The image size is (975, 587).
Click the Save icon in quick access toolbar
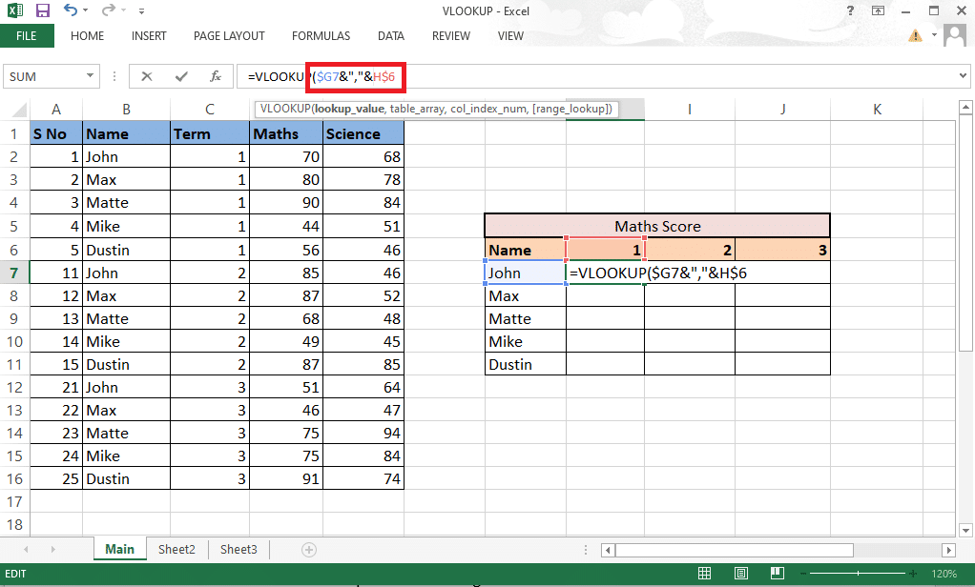pyautogui.click(x=42, y=11)
